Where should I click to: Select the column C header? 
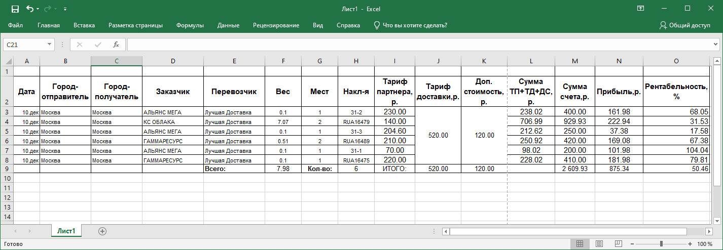point(117,61)
